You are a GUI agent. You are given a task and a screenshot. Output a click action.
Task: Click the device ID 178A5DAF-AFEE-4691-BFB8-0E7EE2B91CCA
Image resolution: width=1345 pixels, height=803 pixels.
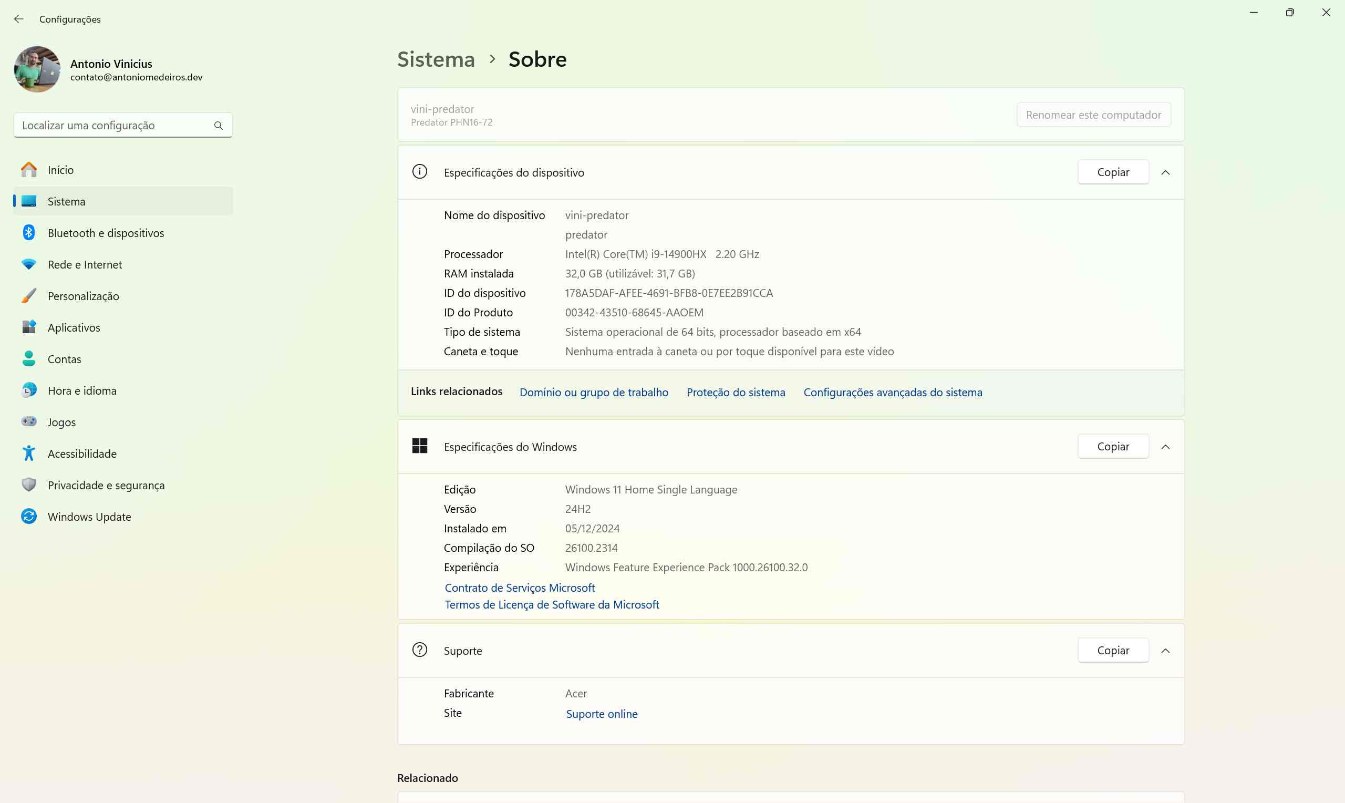[x=669, y=293]
